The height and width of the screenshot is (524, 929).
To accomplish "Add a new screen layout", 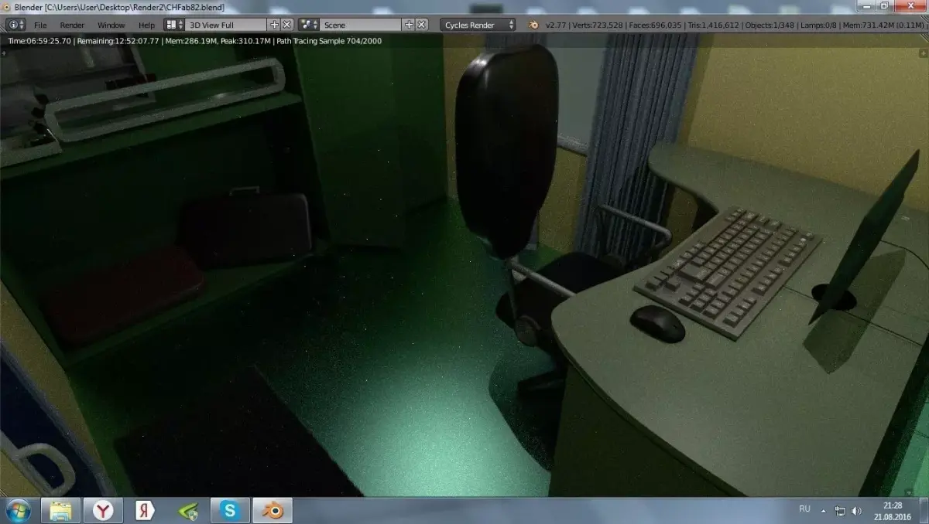I will [275, 25].
